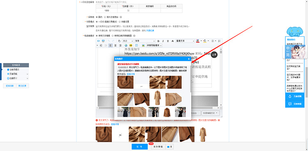Click the yellow emoticon icon
The height and width of the screenshot is (151, 308).
click(131, 46)
